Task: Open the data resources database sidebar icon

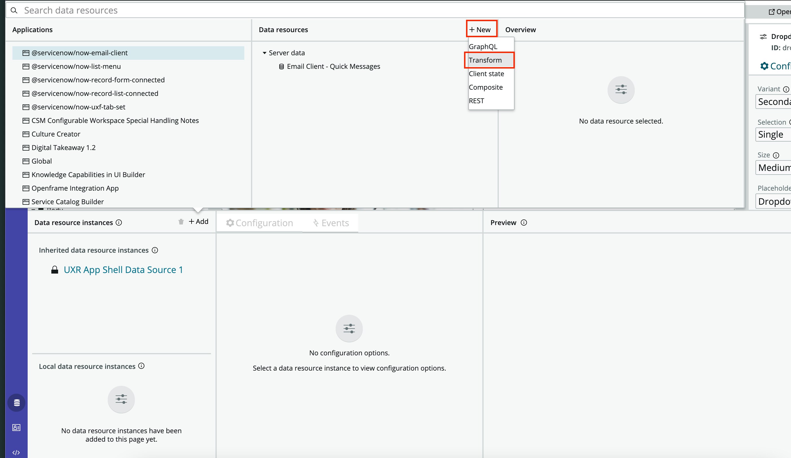Action: 17,402
